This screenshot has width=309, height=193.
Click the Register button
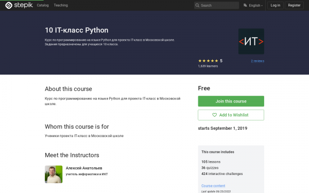click(x=294, y=5)
